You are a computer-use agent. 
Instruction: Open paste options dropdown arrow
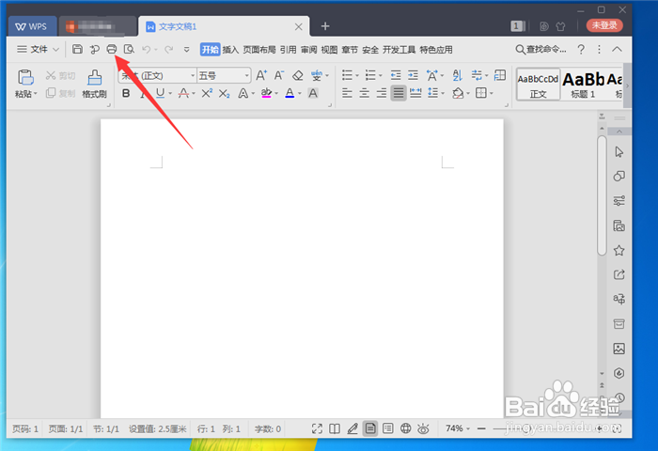click(x=36, y=94)
